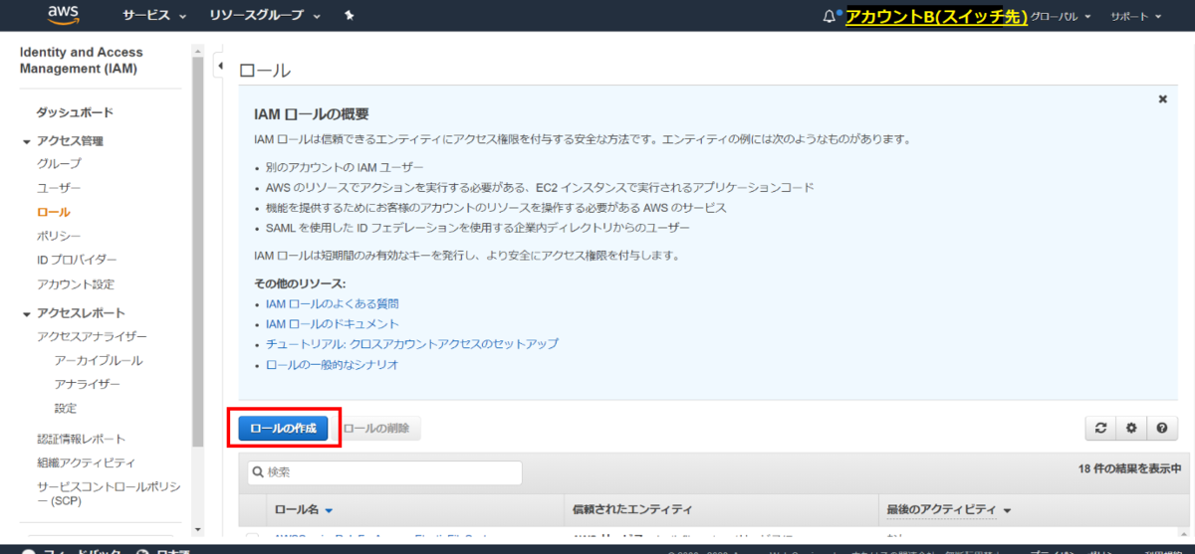This screenshot has width=1195, height=554.
Task: Close the IAM role overview panel
Action: [1162, 99]
